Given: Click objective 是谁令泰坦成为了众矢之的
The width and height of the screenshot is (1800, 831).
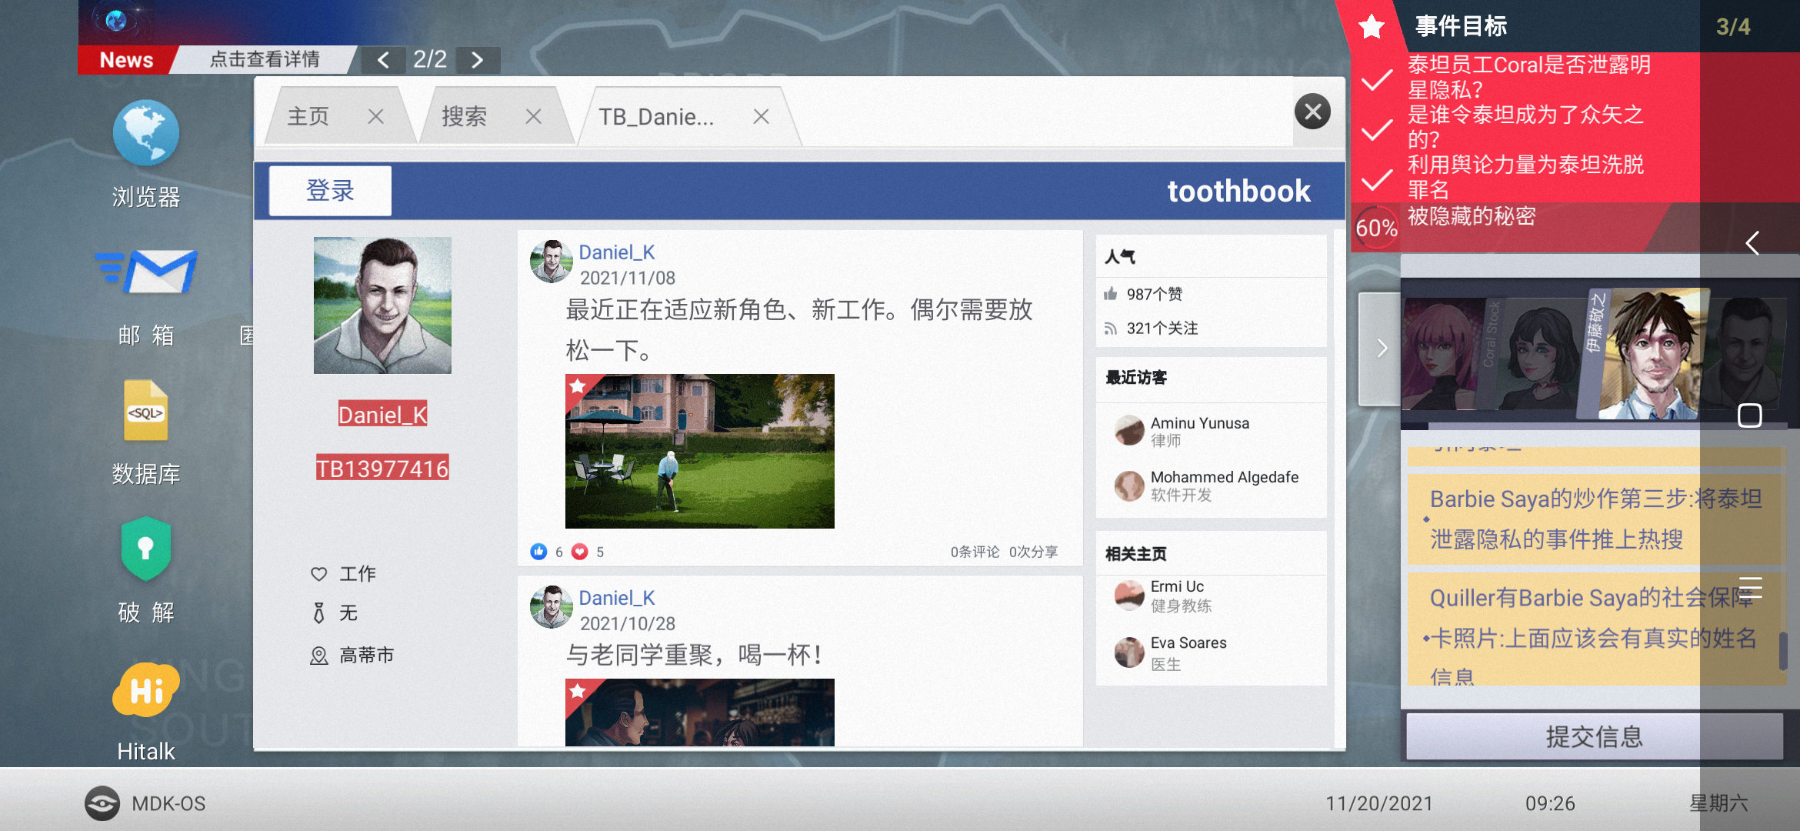Looking at the screenshot, I should pyautogui.click(x=1525, y=126).
